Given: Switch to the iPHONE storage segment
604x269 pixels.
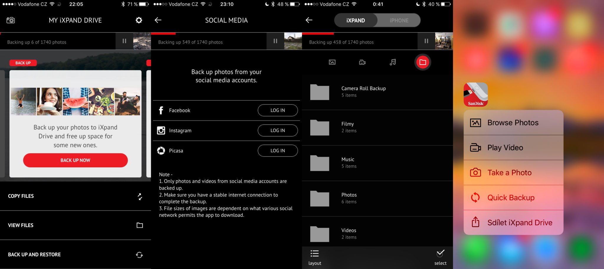Looking at the screenshot, I should (x=399, y=20).
